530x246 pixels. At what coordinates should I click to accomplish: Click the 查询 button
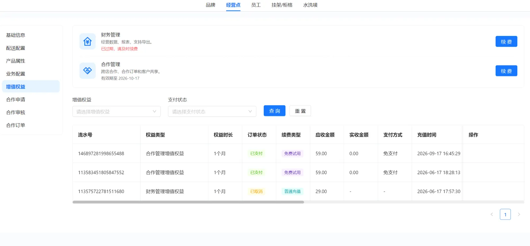coord(274,111)
